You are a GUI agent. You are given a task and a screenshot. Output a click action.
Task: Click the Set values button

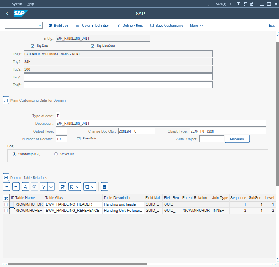(x=237, y=139)
